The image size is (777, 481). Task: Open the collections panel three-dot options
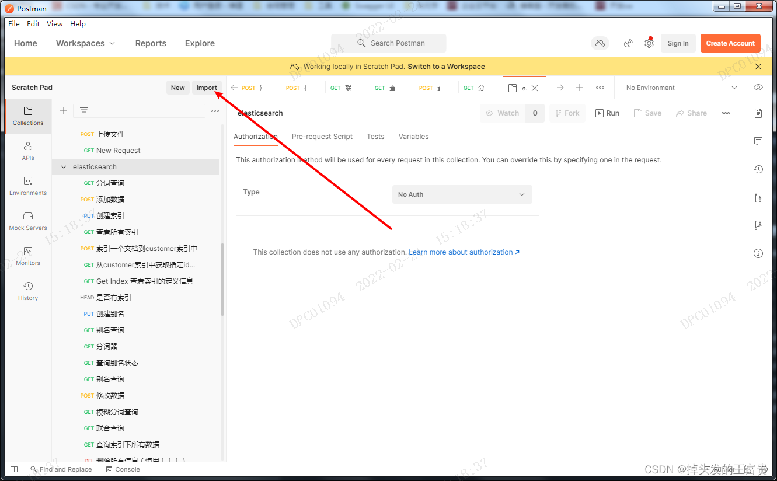(x=215, y=111)
